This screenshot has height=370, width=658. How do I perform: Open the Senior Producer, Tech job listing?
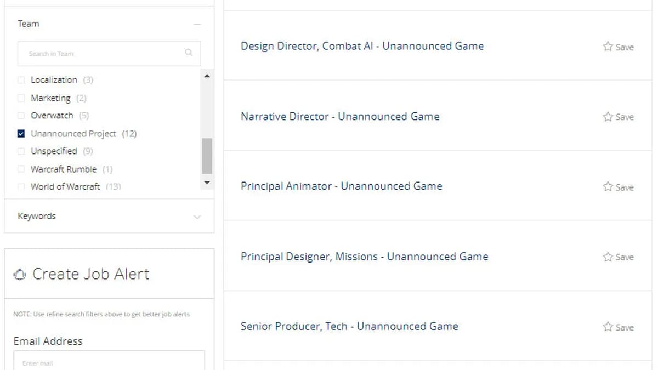coord(349,326)
